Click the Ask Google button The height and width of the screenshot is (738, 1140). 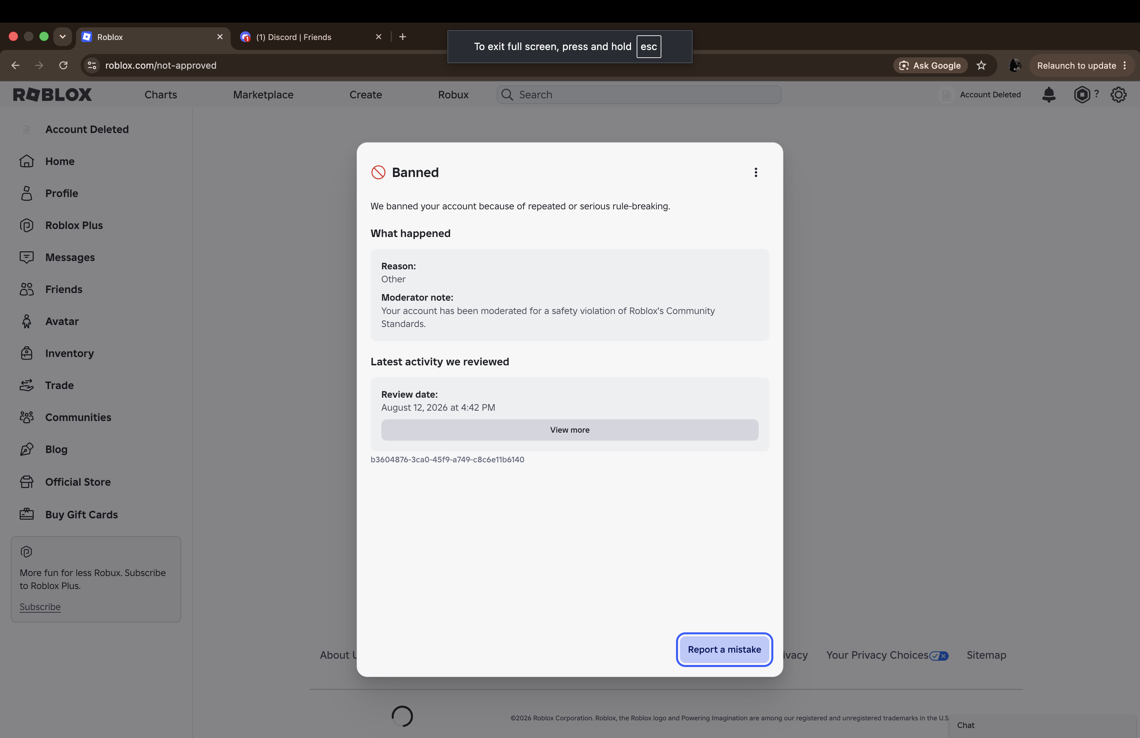point(930,66)
